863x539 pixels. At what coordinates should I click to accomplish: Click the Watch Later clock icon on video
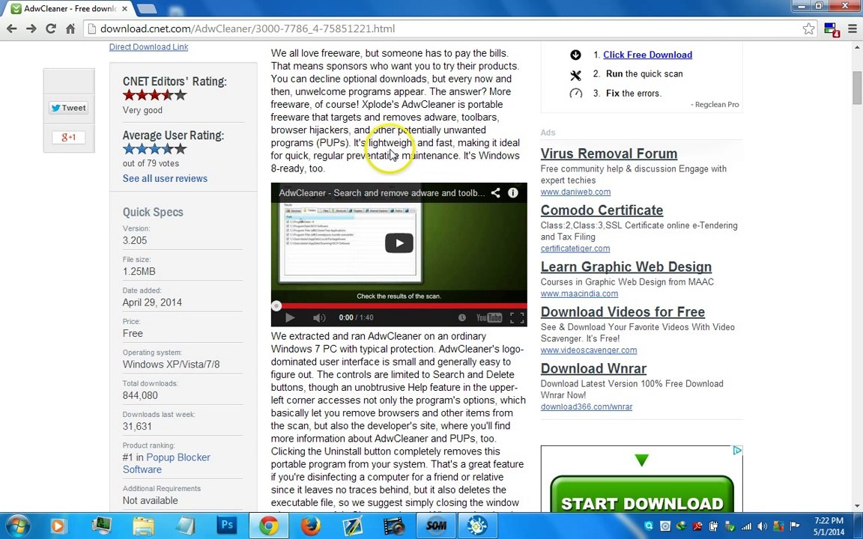[x=461, y=317]
